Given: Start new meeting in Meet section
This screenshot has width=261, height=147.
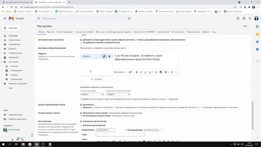Looking at the screenshot, I should [x=15, y=115].
